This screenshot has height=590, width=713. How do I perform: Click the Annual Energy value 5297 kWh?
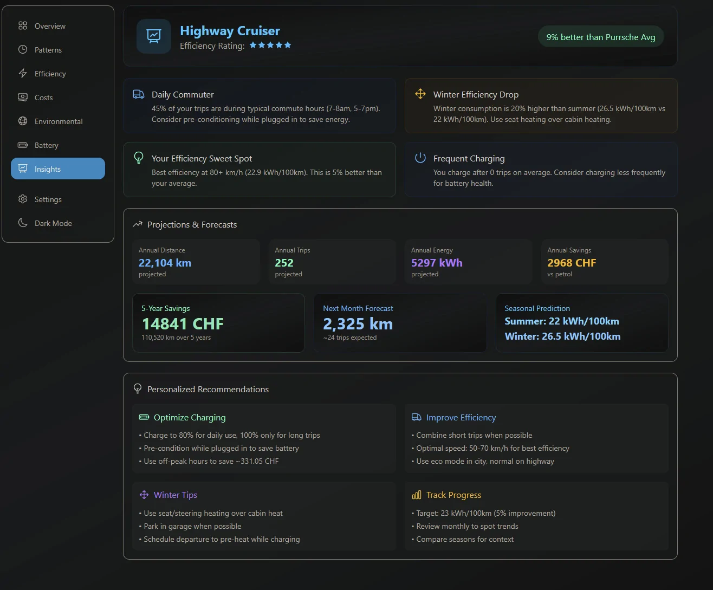pyautogui.click(x=437, y=263)
